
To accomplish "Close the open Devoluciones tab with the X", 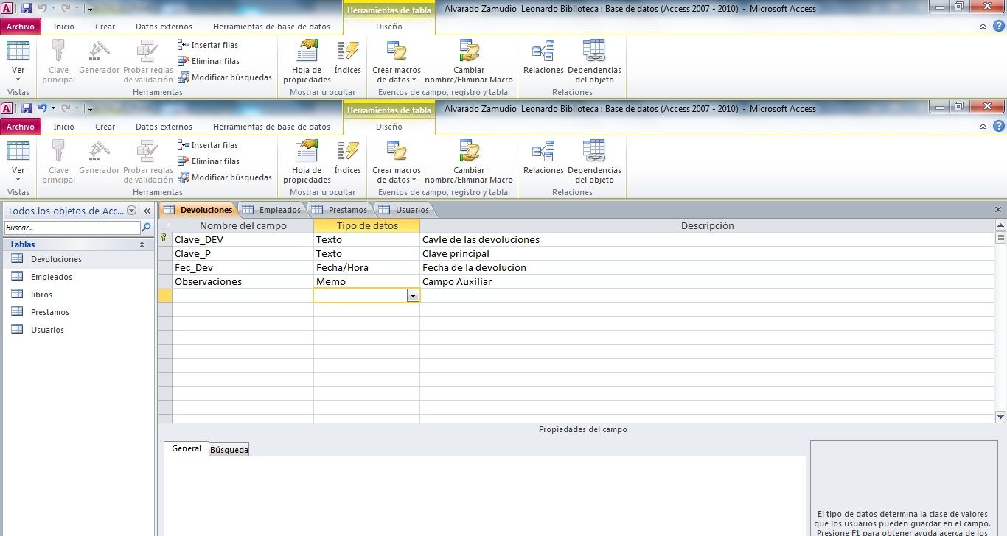I will [x=998, y=210].
